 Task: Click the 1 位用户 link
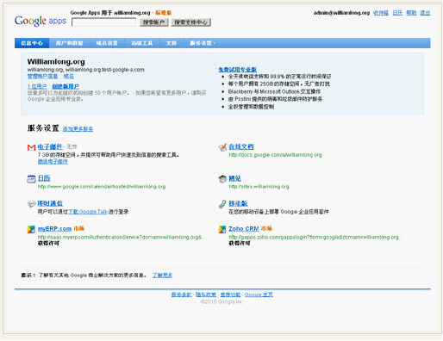[x=37, y=86]
